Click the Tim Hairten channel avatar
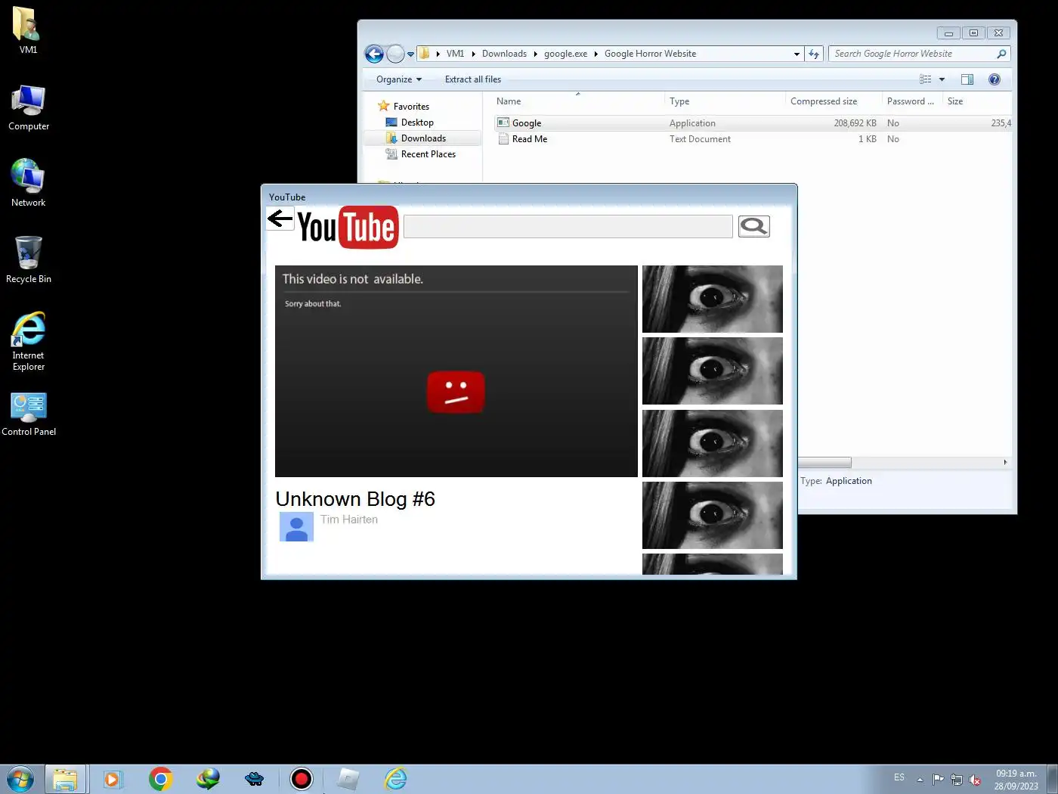This screenshot has height=794, width=1058. pyautogui.click(x=296, y=526)
